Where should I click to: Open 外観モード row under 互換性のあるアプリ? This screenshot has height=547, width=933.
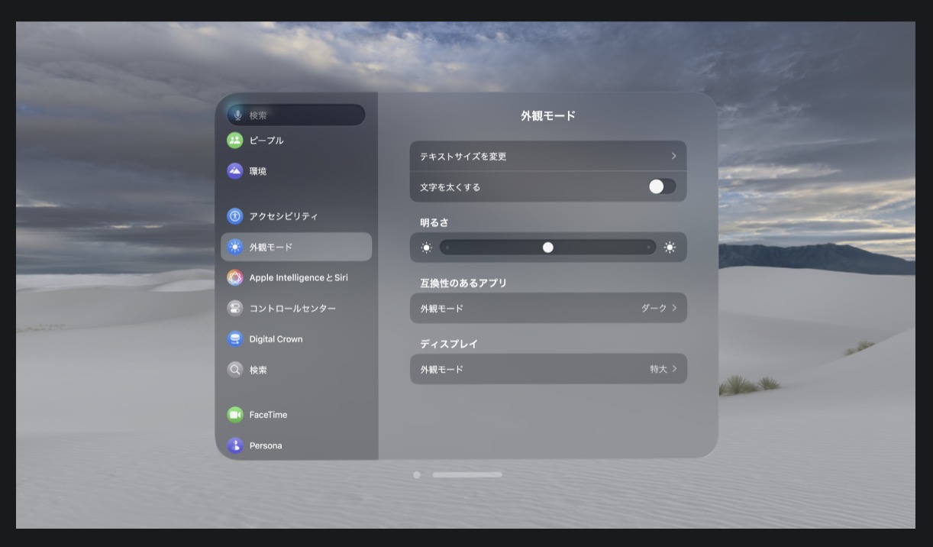548,308
